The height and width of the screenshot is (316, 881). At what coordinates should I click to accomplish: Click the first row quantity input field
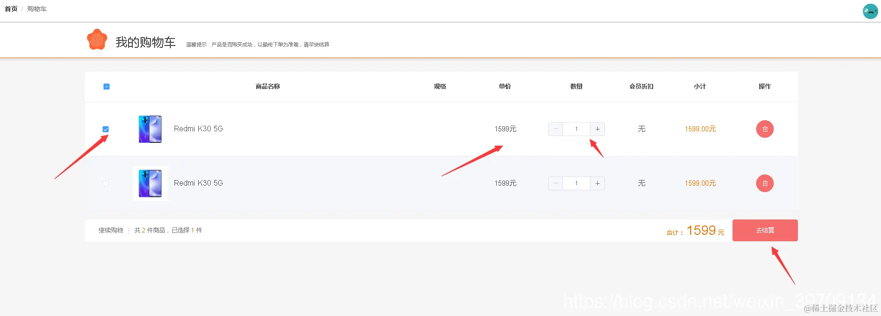tap(577, 129)
